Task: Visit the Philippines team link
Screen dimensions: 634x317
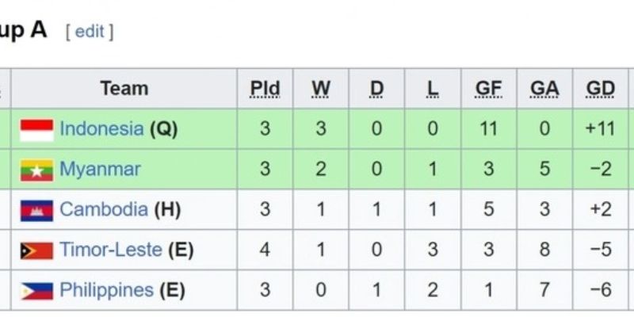Action: pos(106,290)
